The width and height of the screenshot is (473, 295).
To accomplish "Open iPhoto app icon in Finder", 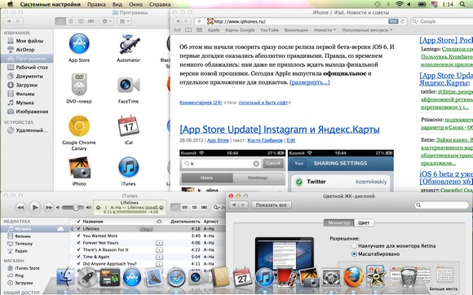I will [x=79, y=167].
